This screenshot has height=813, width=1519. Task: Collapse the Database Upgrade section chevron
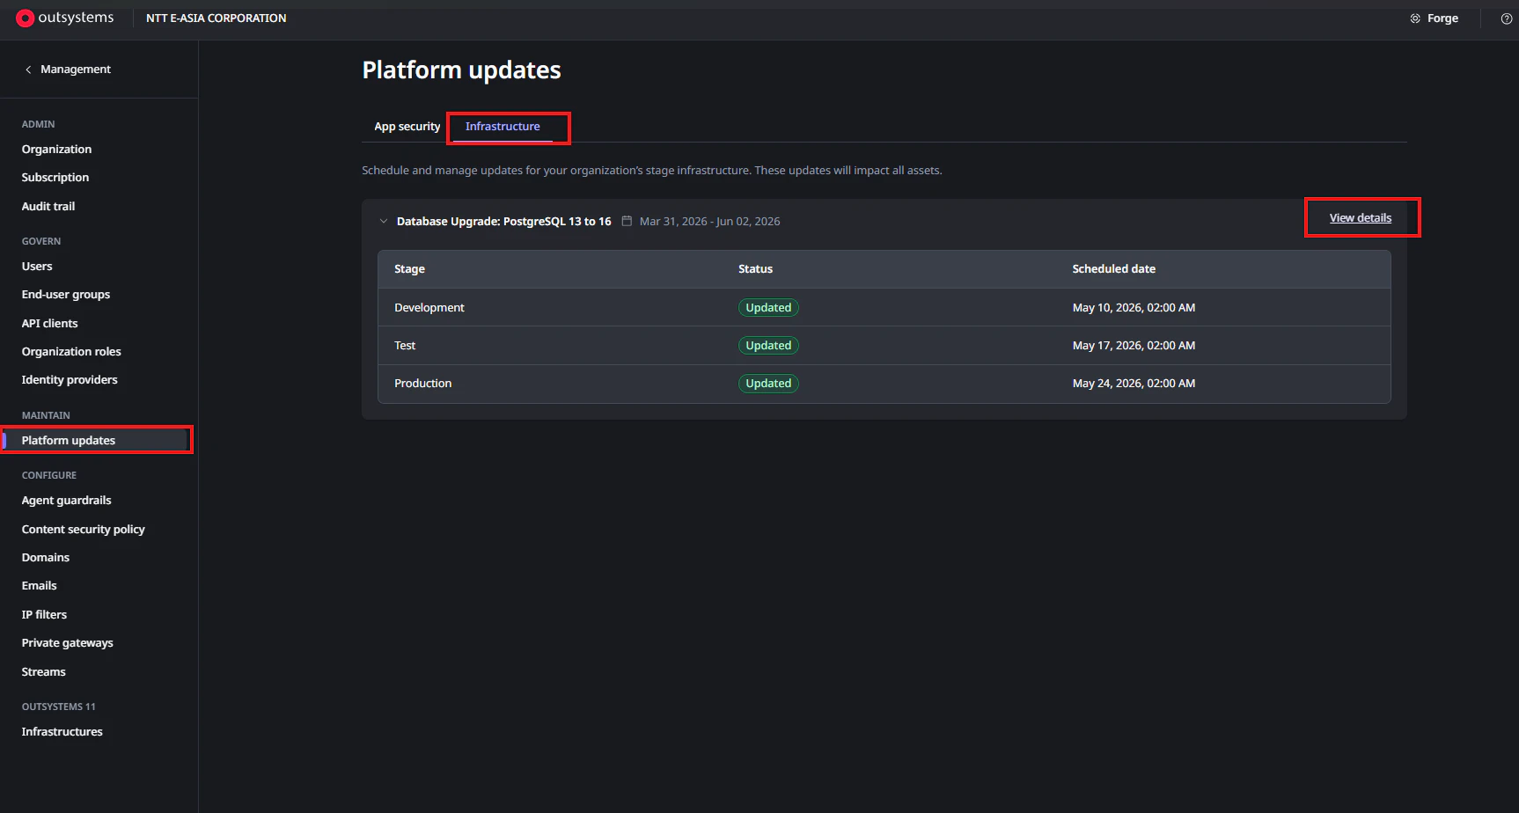click(x=384, y=221)
